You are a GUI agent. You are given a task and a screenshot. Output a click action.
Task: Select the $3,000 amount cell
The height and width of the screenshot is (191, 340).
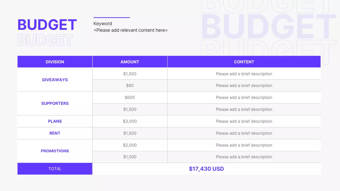click(x=130, y=121)
